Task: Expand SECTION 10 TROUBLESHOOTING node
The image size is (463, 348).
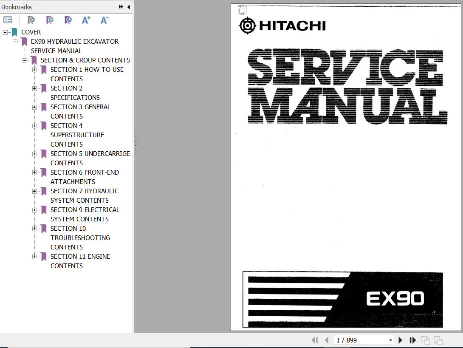Action: tap(34, 229)
